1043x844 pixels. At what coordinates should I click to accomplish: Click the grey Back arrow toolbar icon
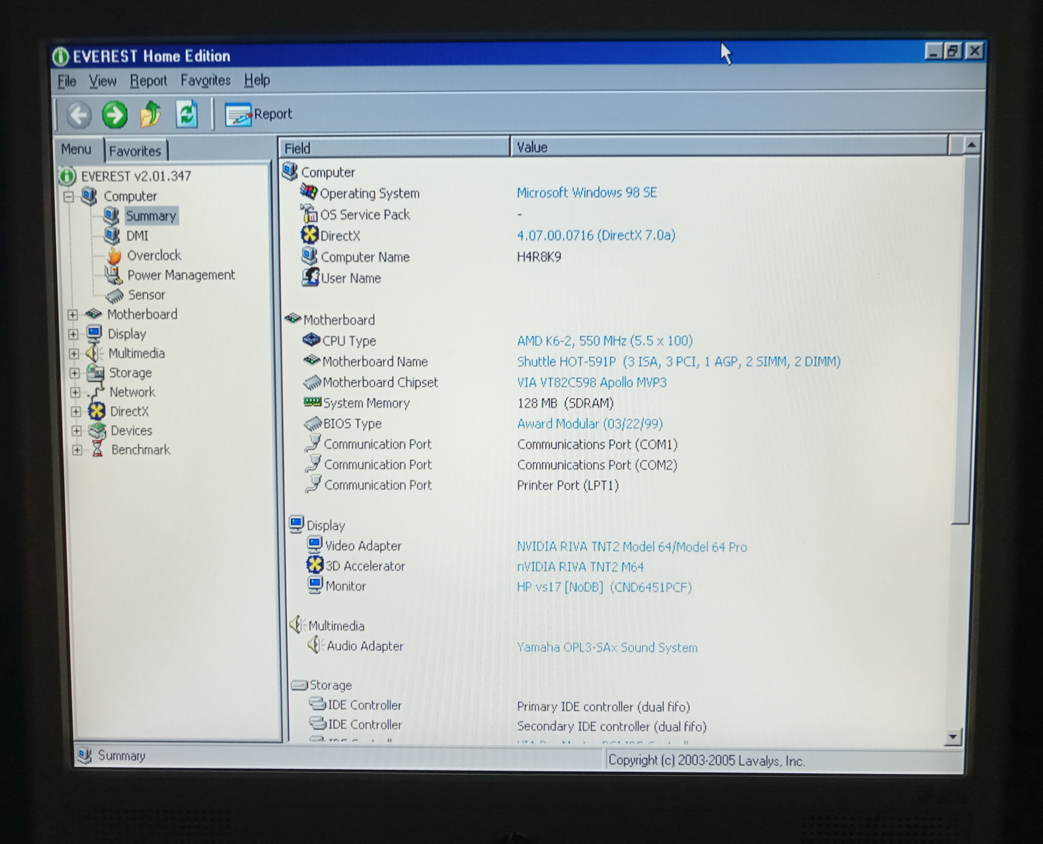click(79, 115)
